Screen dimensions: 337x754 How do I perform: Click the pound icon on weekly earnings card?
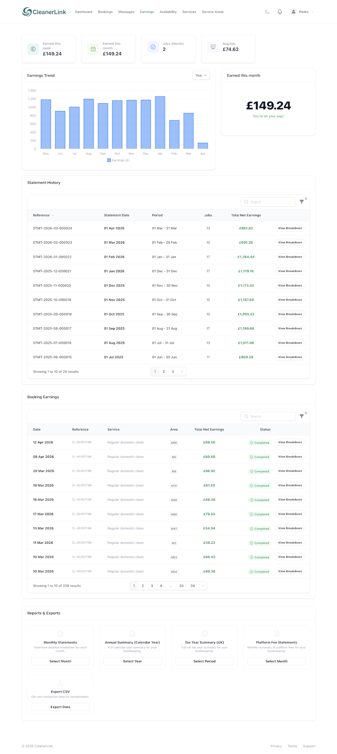[33, 49]
